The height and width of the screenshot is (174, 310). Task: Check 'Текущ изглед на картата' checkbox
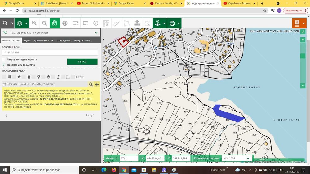click(x=4, y=59)
